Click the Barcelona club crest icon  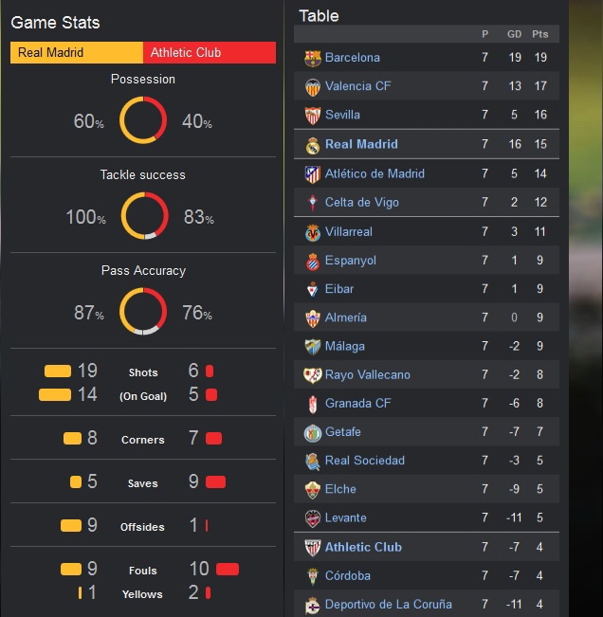(x=312, y=58)
